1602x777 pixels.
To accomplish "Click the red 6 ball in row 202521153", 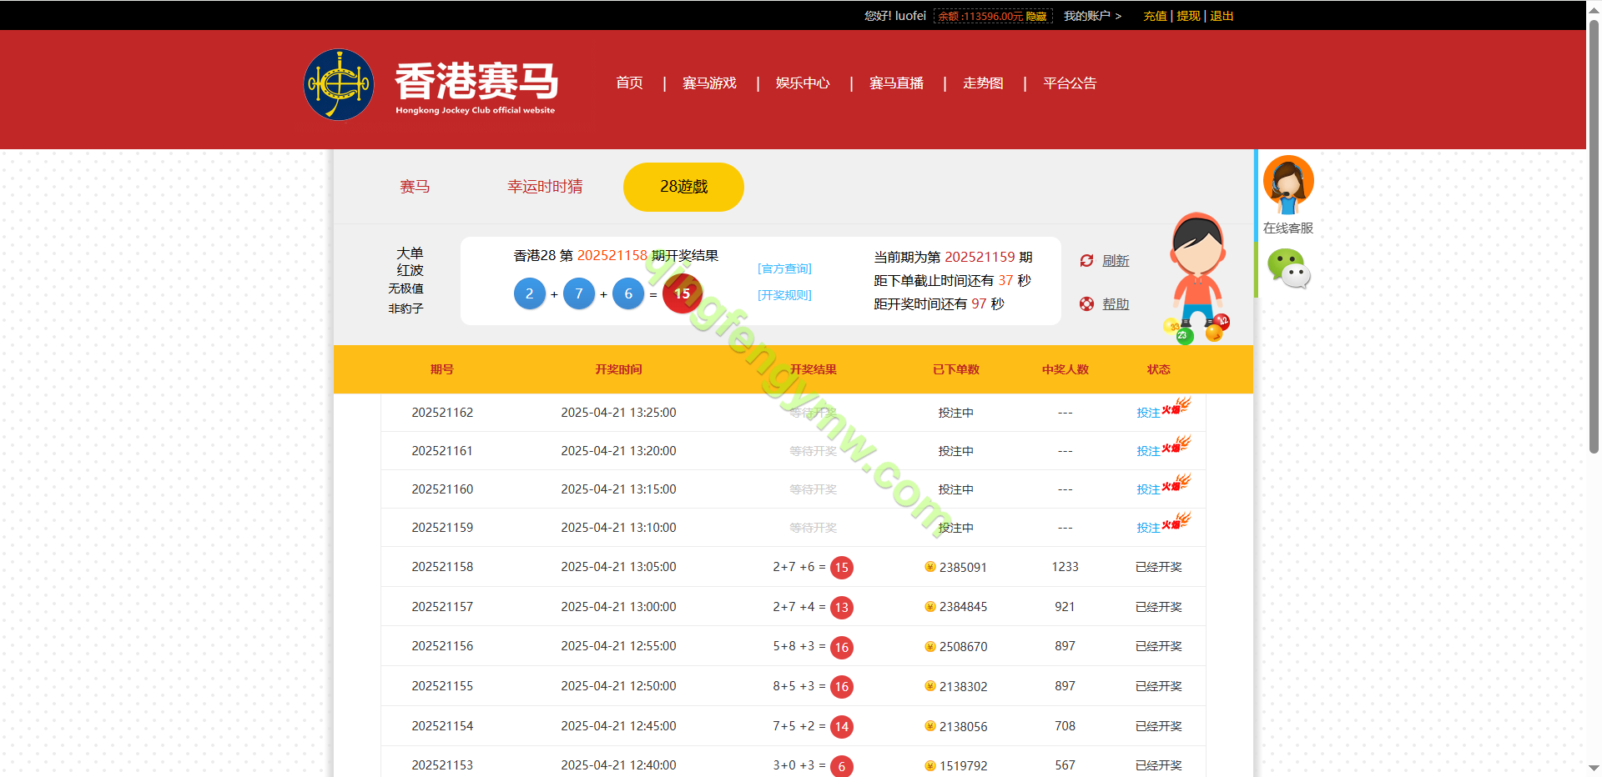I will pyautogui.click(x=842, y=766).
